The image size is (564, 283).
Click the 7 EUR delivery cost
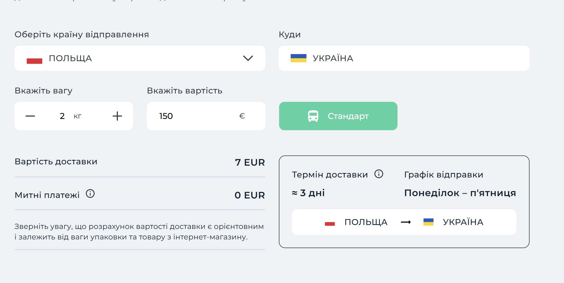(x=250, y=163)
